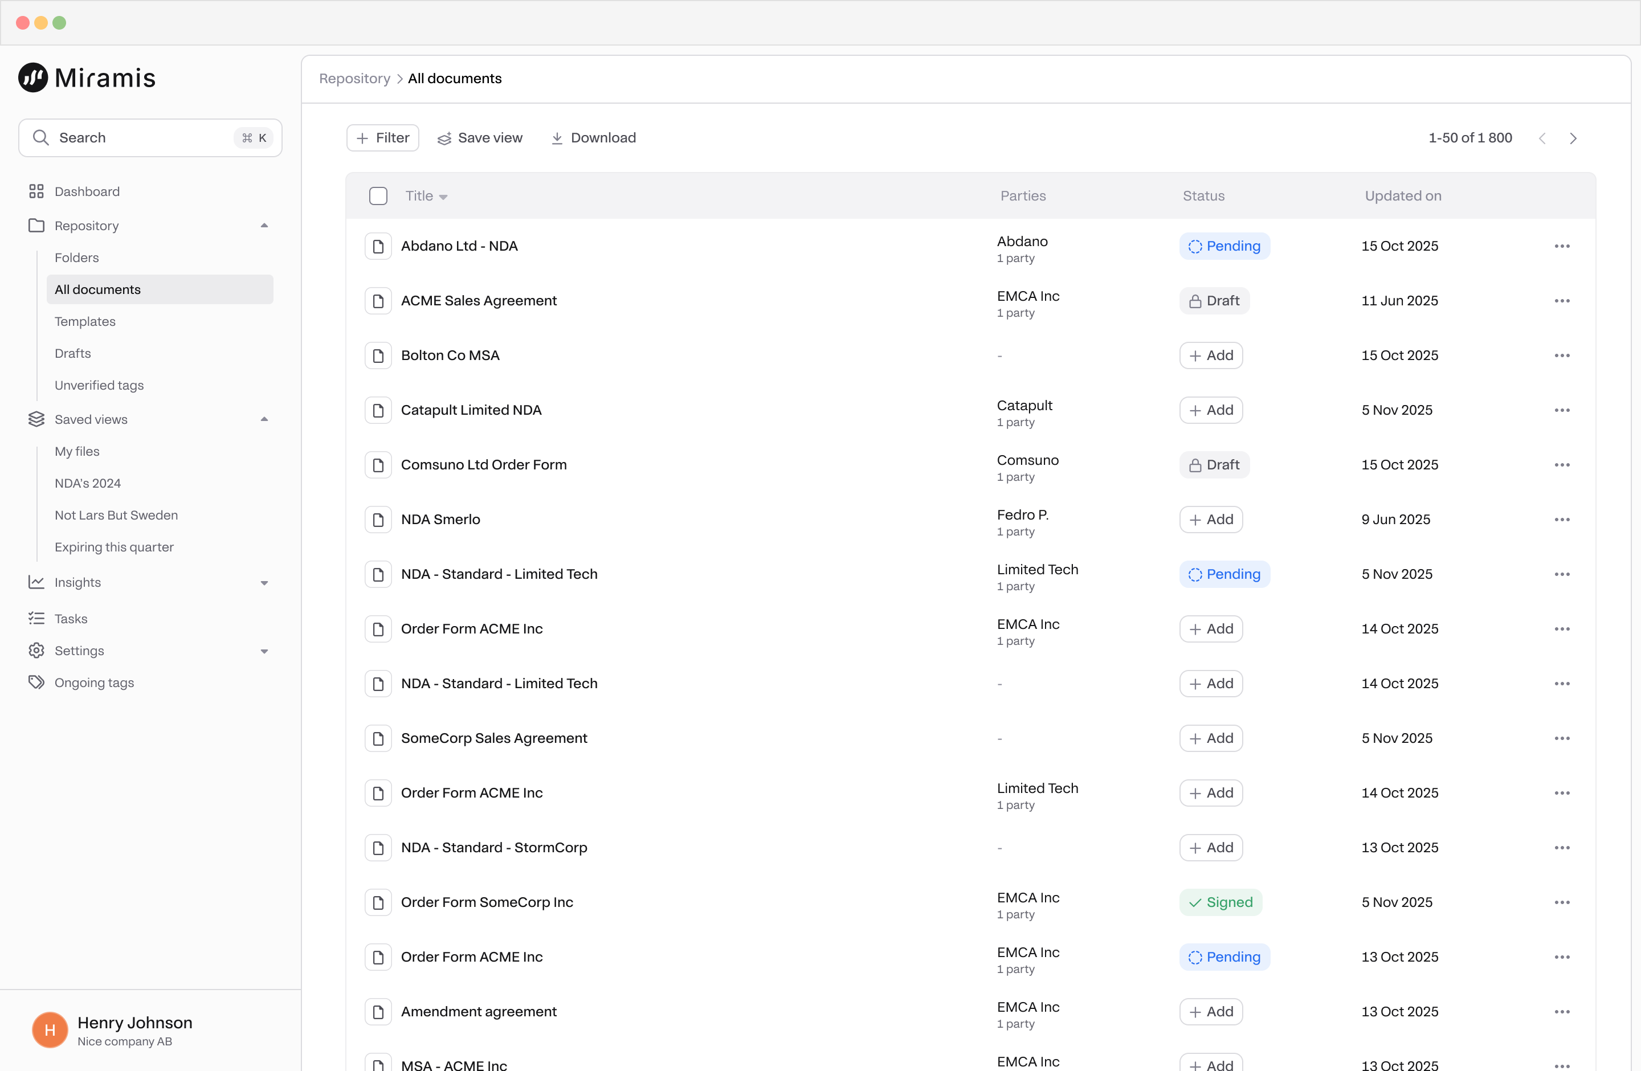Screen dimensions: 1641x1071
Task: Click document icon for Bolton Co MSA
Action: 378,355
